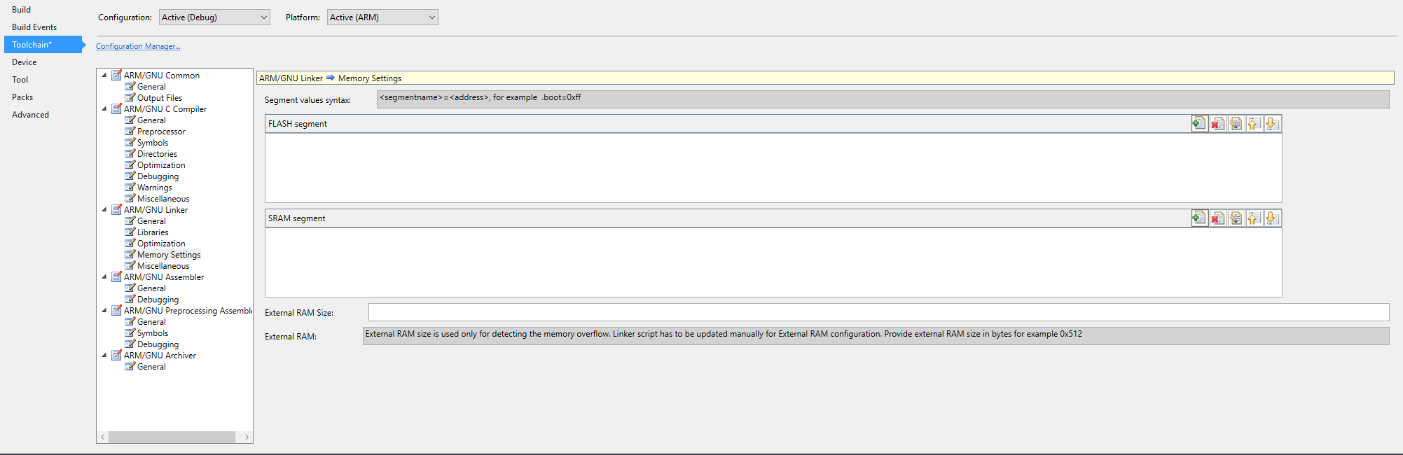This screenshot has height=455, width=1403.
Task: Add a new SRAM segment item
Action: tap(1199, 218)
